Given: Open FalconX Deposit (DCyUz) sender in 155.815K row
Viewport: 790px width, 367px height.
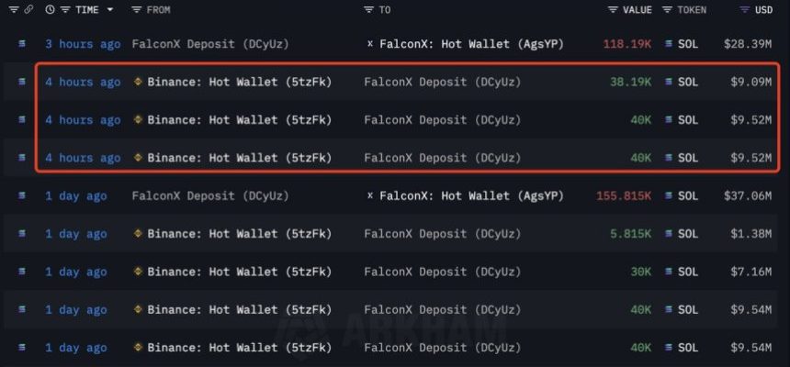Looking at the screenshot, I should (210, 195).
